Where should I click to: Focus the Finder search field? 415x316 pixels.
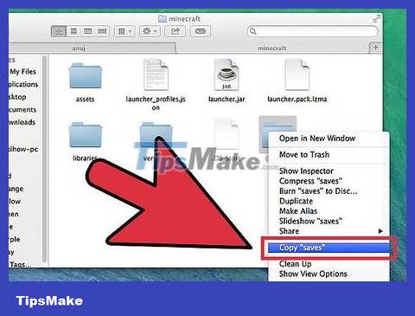(x=312, y=31)
